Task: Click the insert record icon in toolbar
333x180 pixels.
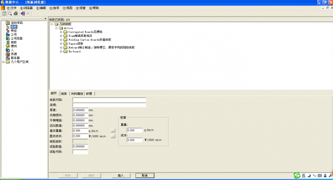Action: coord(23,13)
